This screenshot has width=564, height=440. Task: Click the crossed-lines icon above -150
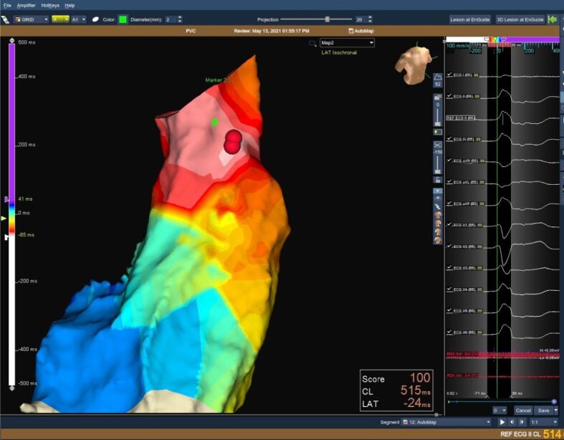click(437, 145)
